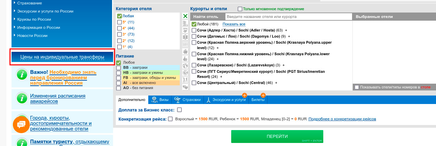Check the 5* hotel category box
Image resolution: width=436 pixels, height=146 pixels.
119,22
